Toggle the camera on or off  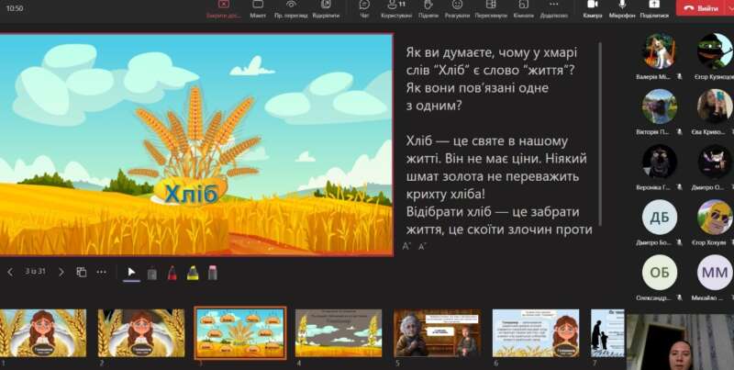tap(592, 8)
